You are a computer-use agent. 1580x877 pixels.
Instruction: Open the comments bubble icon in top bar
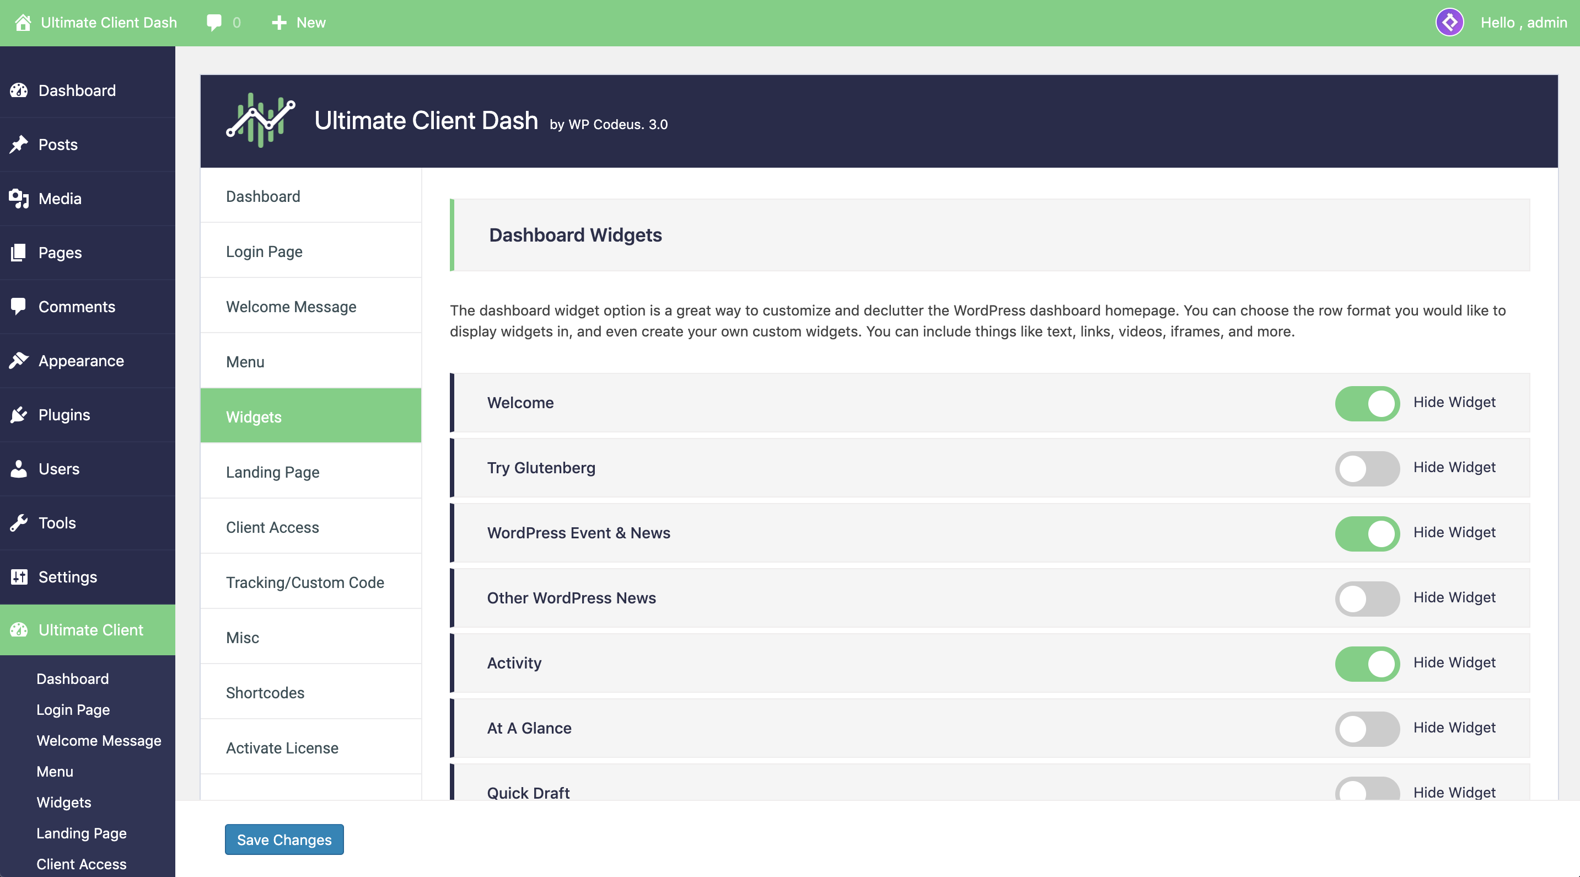[x=214, y=23]
